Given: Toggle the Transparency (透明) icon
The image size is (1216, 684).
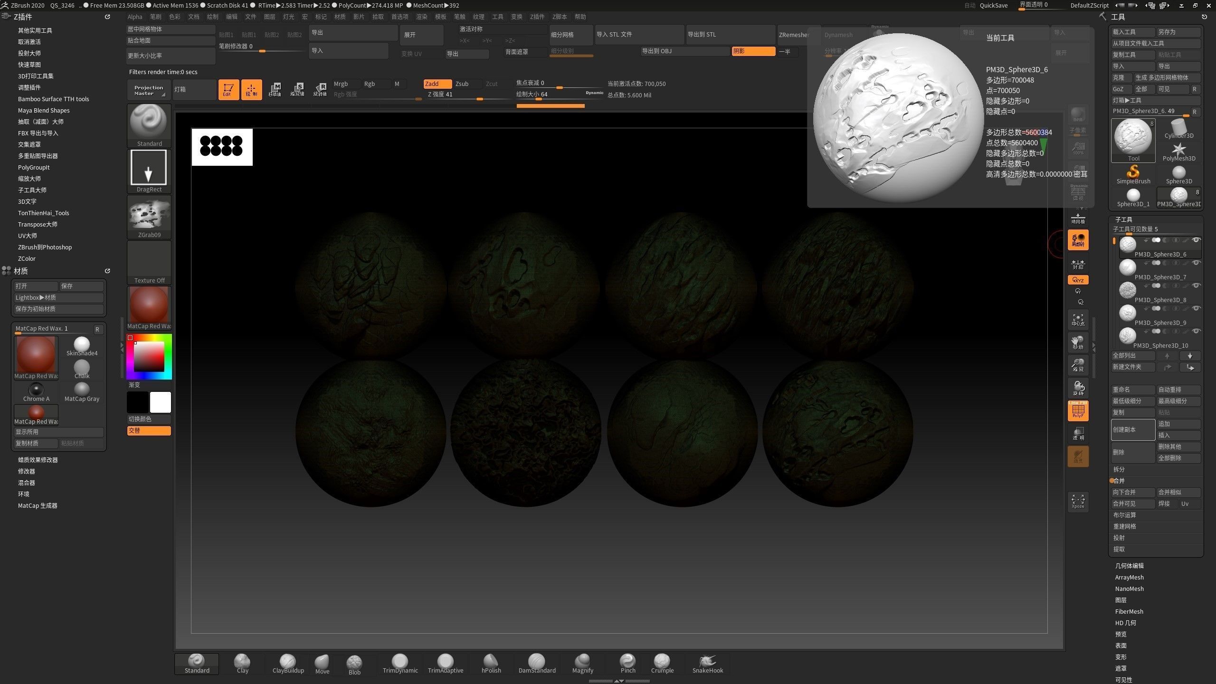Looking at the screenshot, I should [x=1078, y=434].
